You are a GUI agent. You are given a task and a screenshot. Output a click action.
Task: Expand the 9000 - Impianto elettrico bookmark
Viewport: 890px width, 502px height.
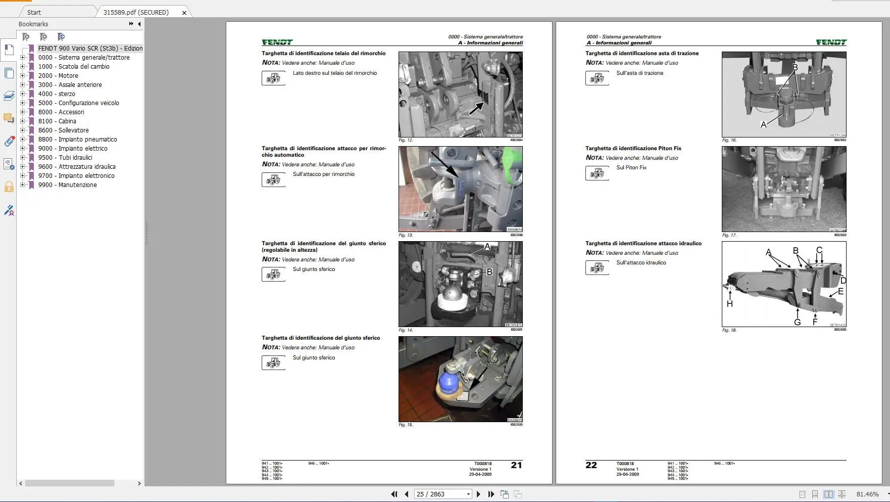pyautogui.click(x=22, y=149)
